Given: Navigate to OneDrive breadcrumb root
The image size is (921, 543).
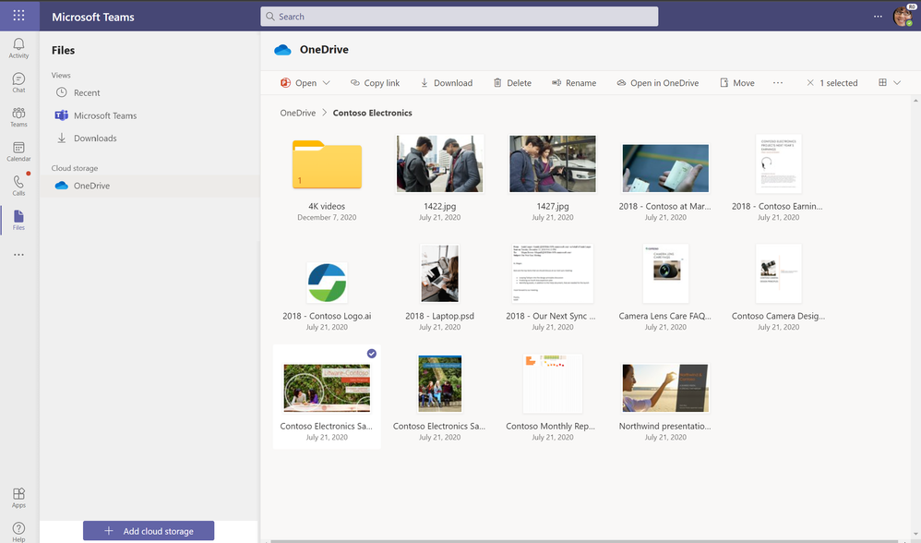Looking at the screenshot, I should coord(298,113).
